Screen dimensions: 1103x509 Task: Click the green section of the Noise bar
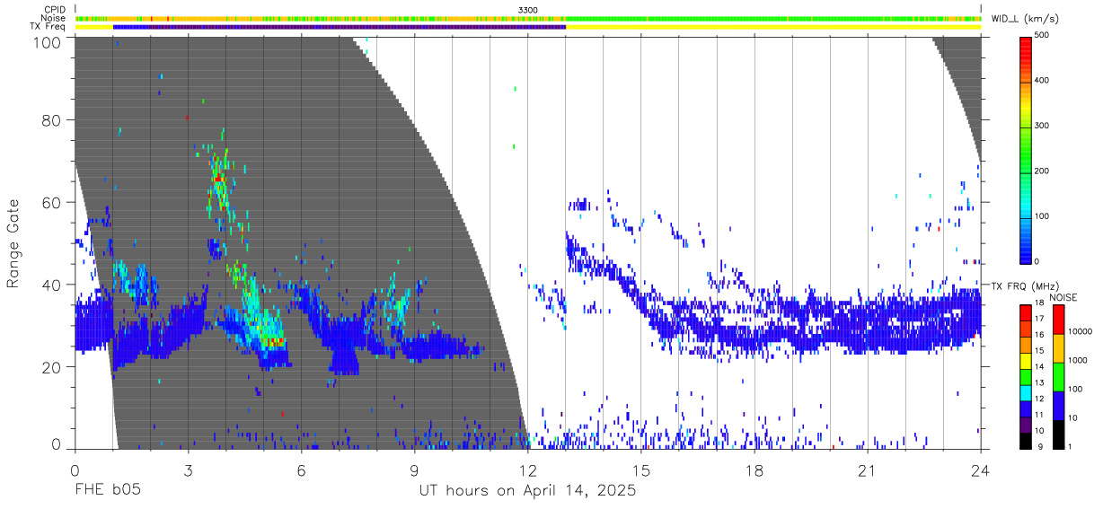click(772, 18)
